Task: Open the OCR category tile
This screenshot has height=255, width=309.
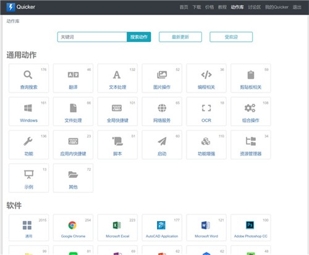Action: [x=206, y=112]
